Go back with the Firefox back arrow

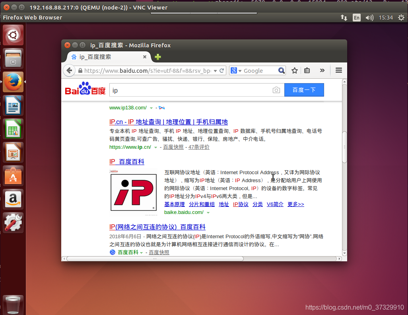click(x=69, y=70)
